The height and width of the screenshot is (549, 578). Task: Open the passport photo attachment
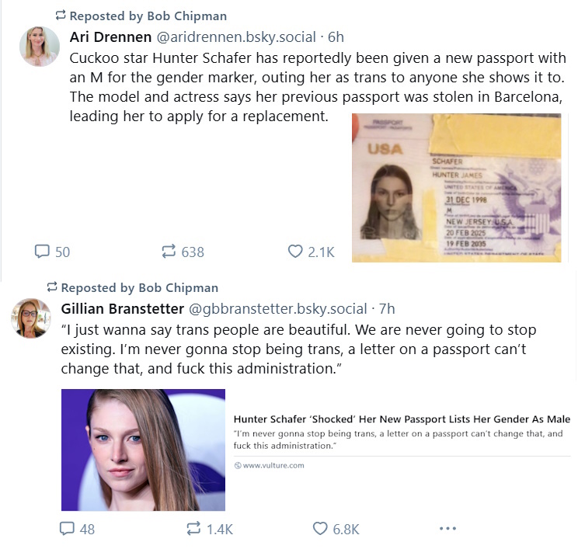(x=456, y=188)
